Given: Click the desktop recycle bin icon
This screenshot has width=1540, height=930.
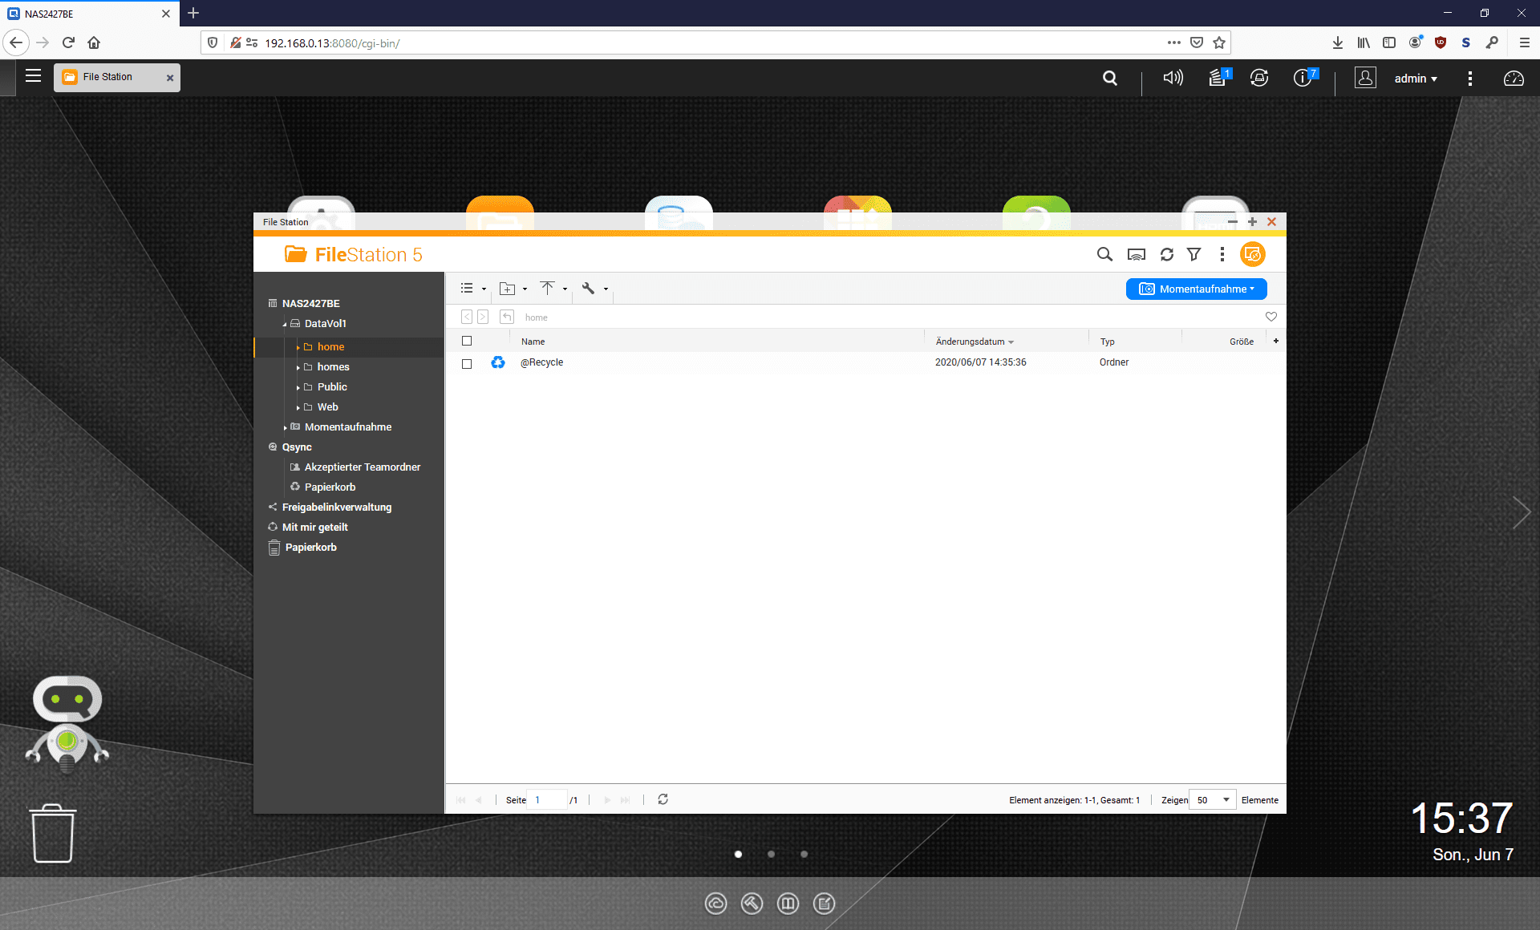Looking at the screenshot, I should pos(52,832).
